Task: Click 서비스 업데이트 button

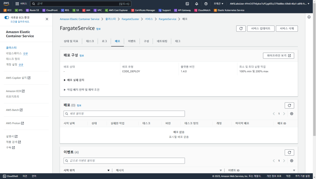Action: [260, 29]
